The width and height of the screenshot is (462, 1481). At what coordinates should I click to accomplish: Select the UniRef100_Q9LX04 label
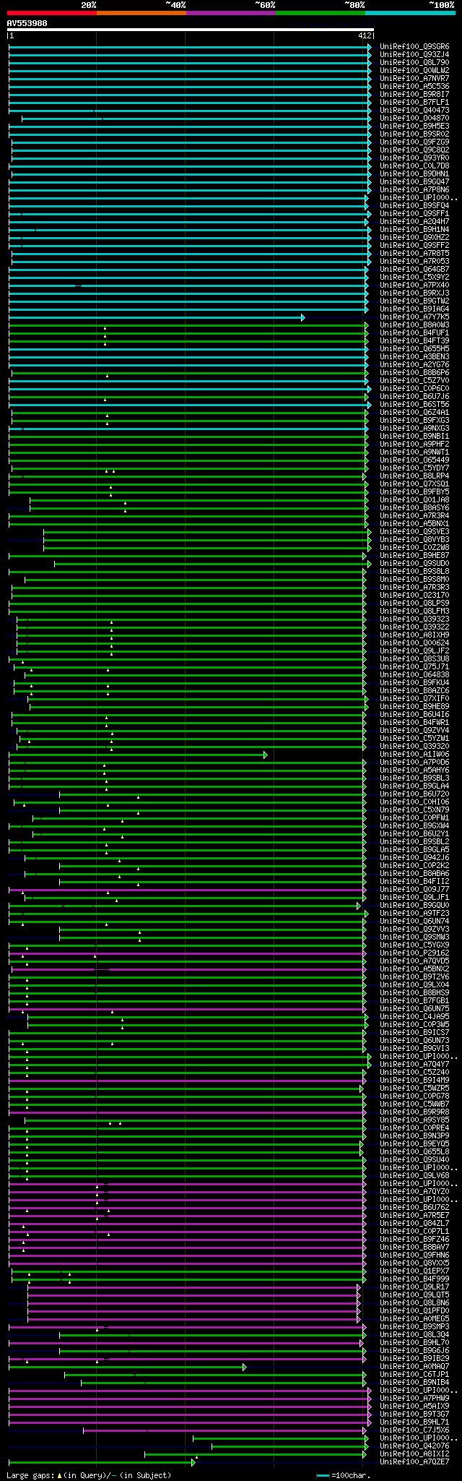coord(414,984)
